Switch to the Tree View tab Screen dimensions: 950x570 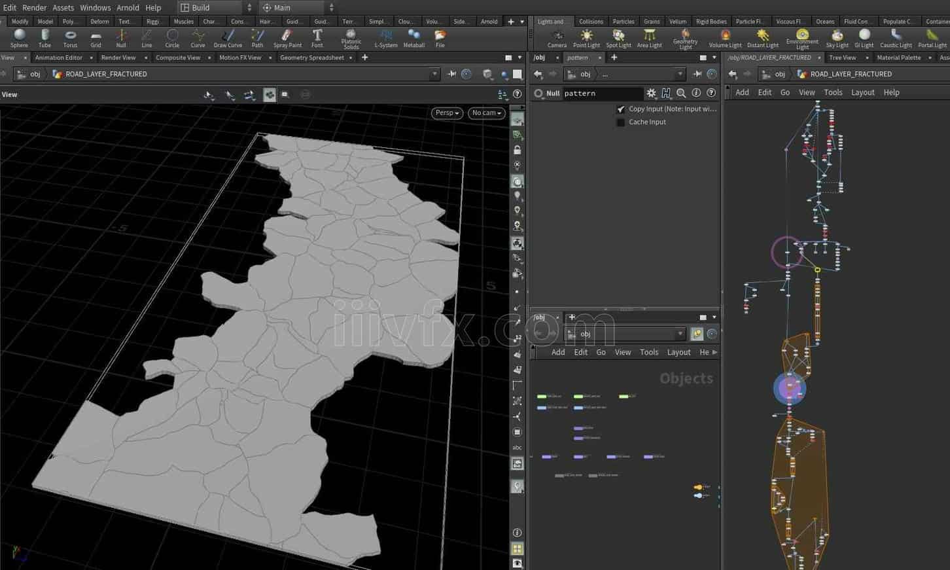(x=843, y=58)
